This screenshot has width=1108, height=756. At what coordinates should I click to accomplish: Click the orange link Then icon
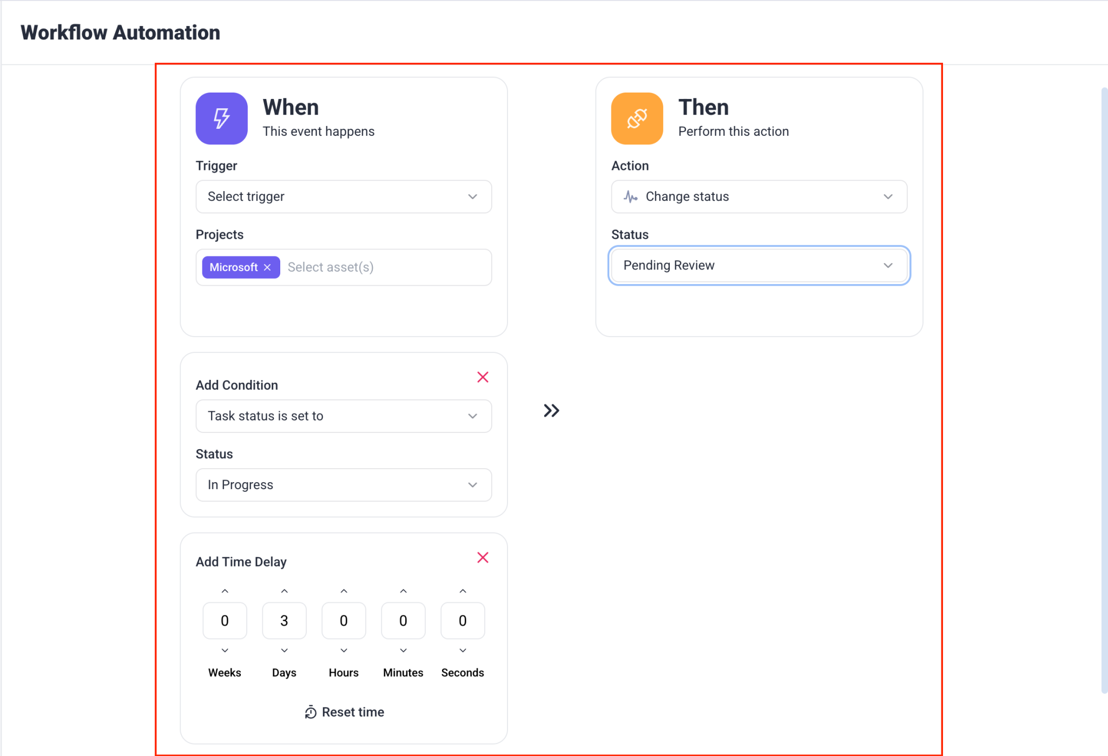637,119
